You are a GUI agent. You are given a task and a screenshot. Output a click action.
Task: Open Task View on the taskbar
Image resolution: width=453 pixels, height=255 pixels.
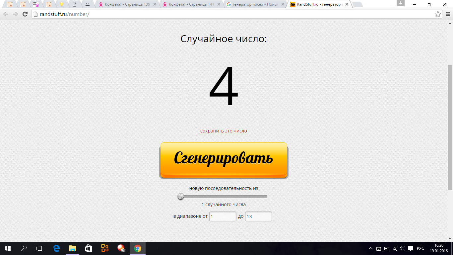pyautogui.click(x=40, y=248)
